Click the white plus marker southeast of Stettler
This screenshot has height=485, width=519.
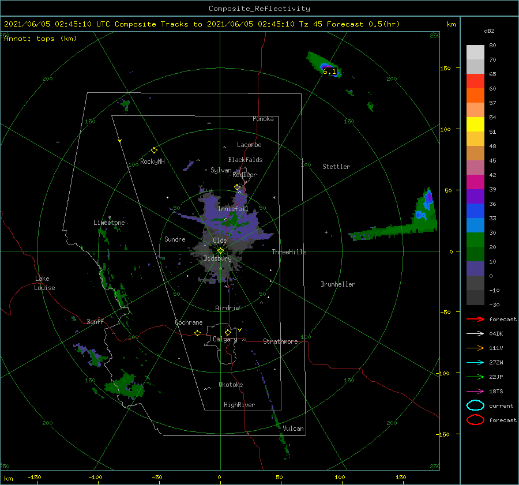click(x=326, y=232)
